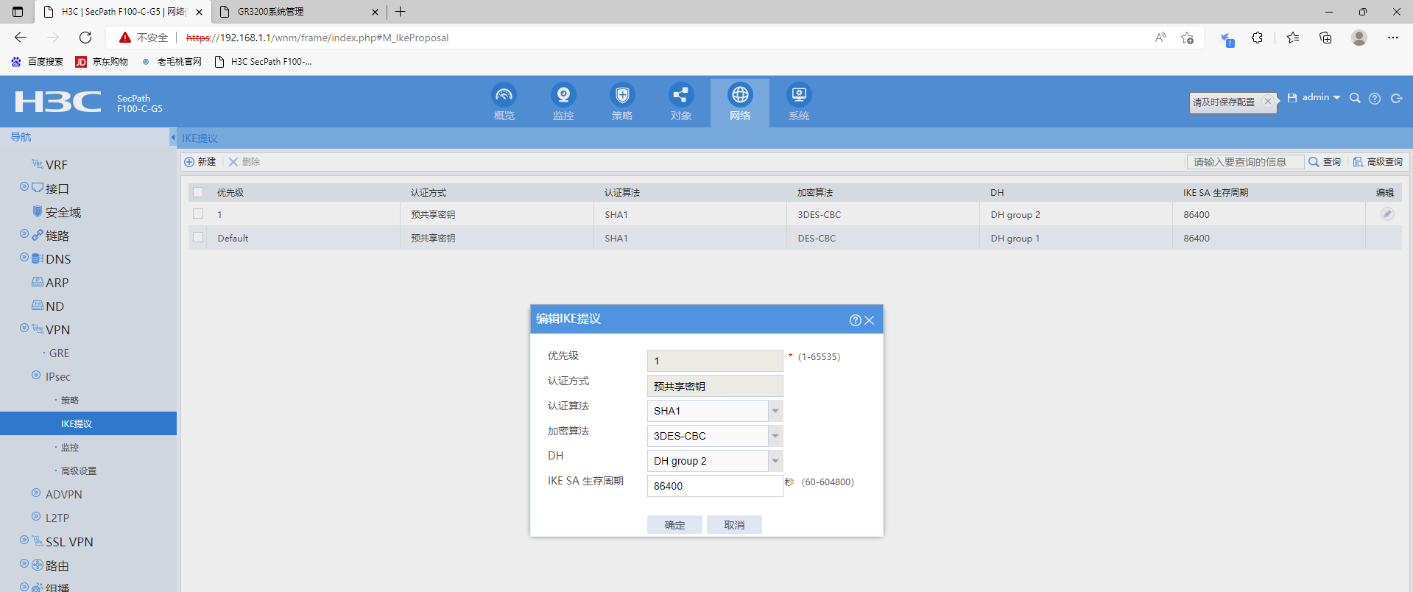Select the 网络 network tab
This screenshot has width=1413, height=592.
[739, 102]
